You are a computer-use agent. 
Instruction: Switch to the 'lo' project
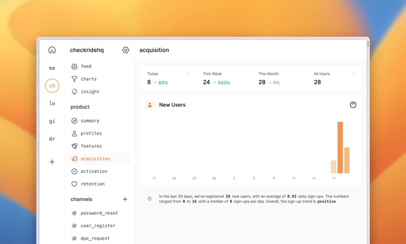click(52, 103)
